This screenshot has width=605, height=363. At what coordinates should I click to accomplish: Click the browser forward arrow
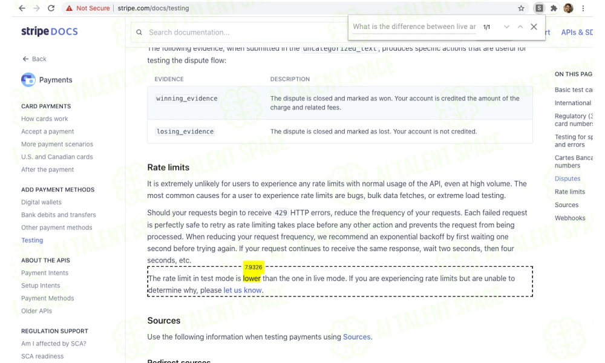click(x=37, y=8)
